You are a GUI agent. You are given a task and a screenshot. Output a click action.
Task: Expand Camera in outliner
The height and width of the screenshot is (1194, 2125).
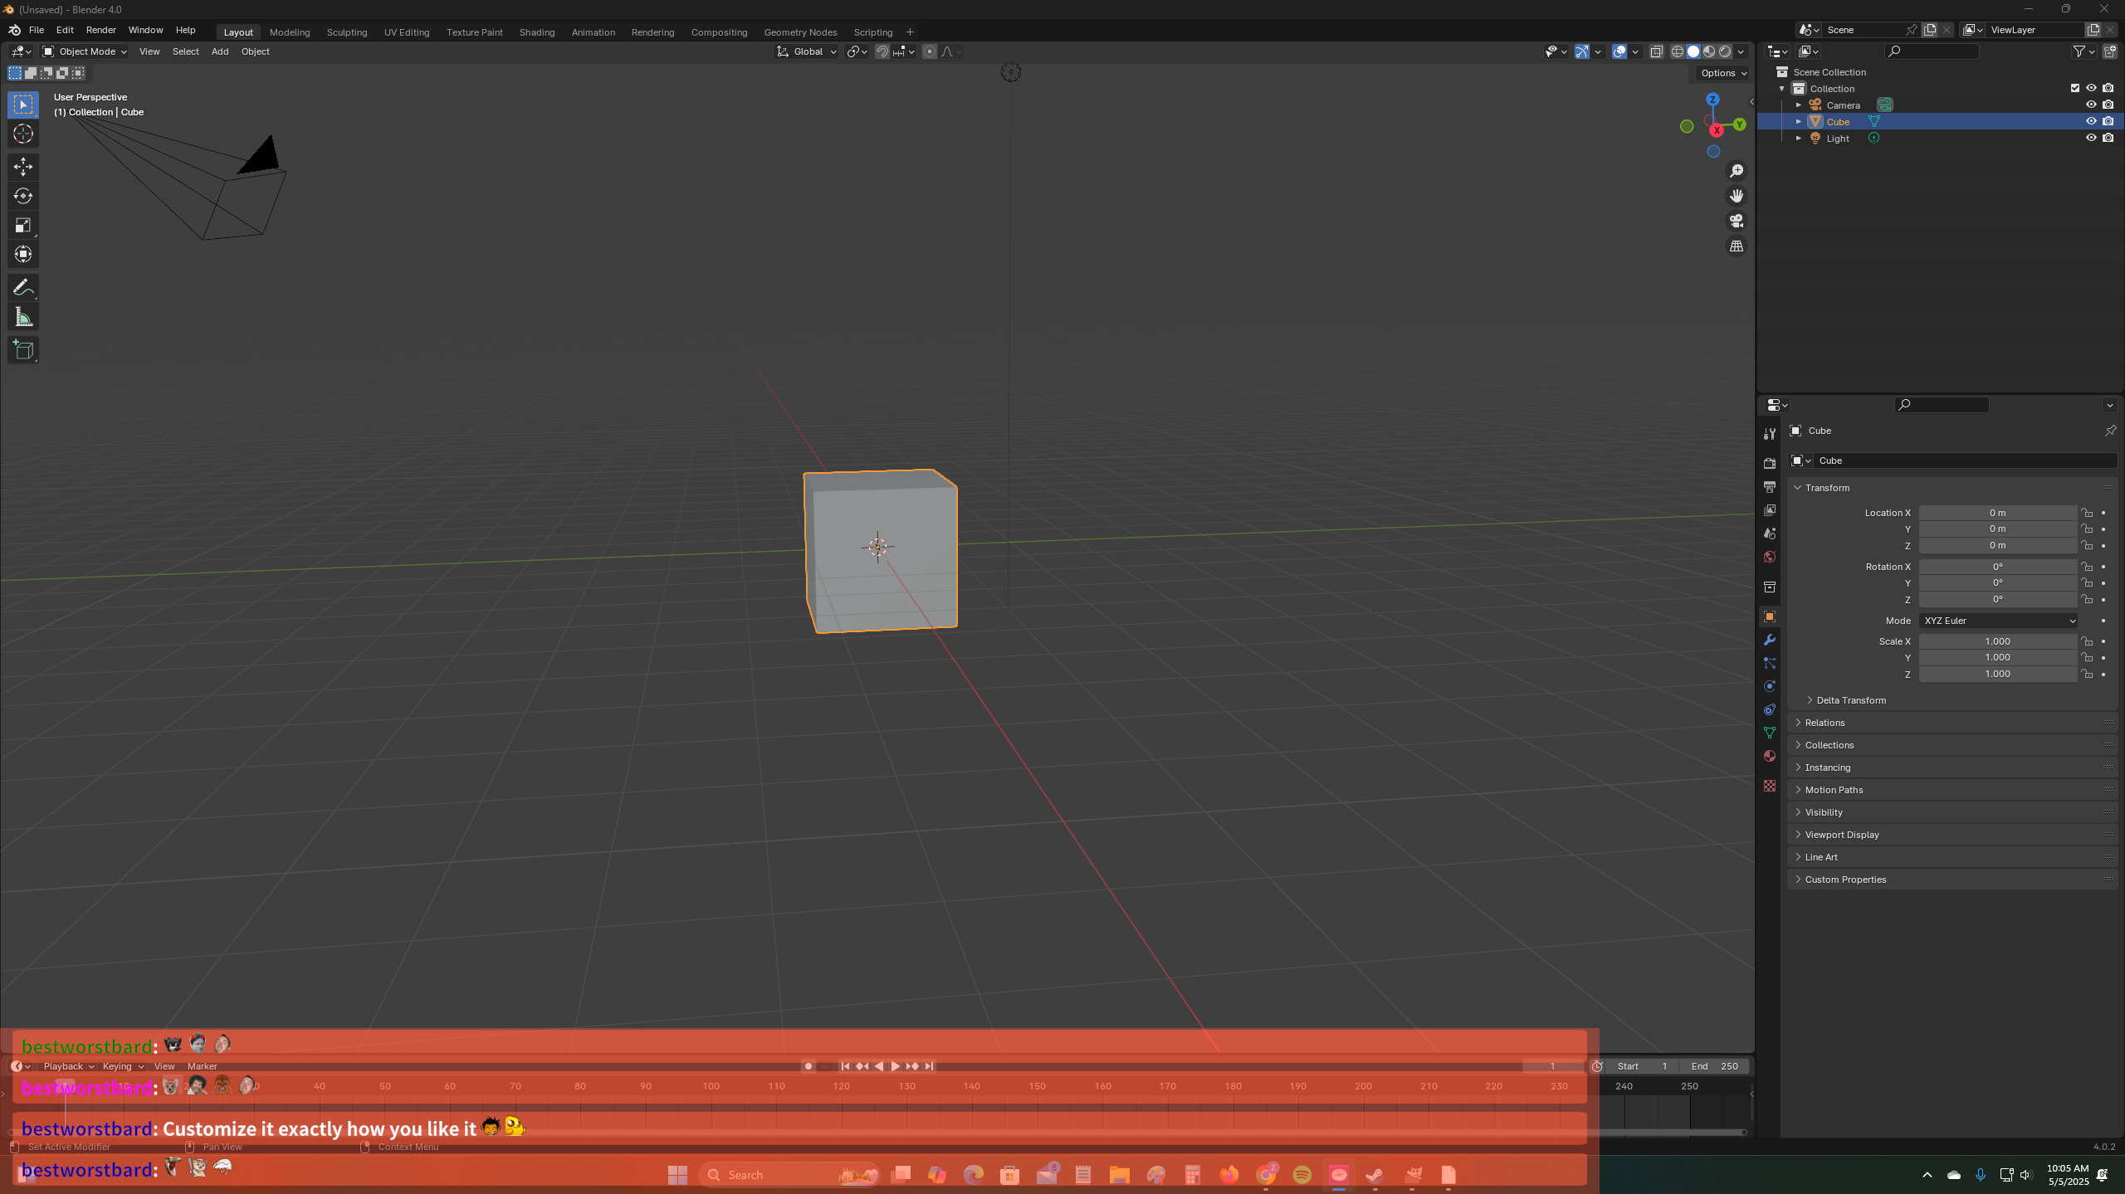pyautogui.click(x=1799, y=105)
